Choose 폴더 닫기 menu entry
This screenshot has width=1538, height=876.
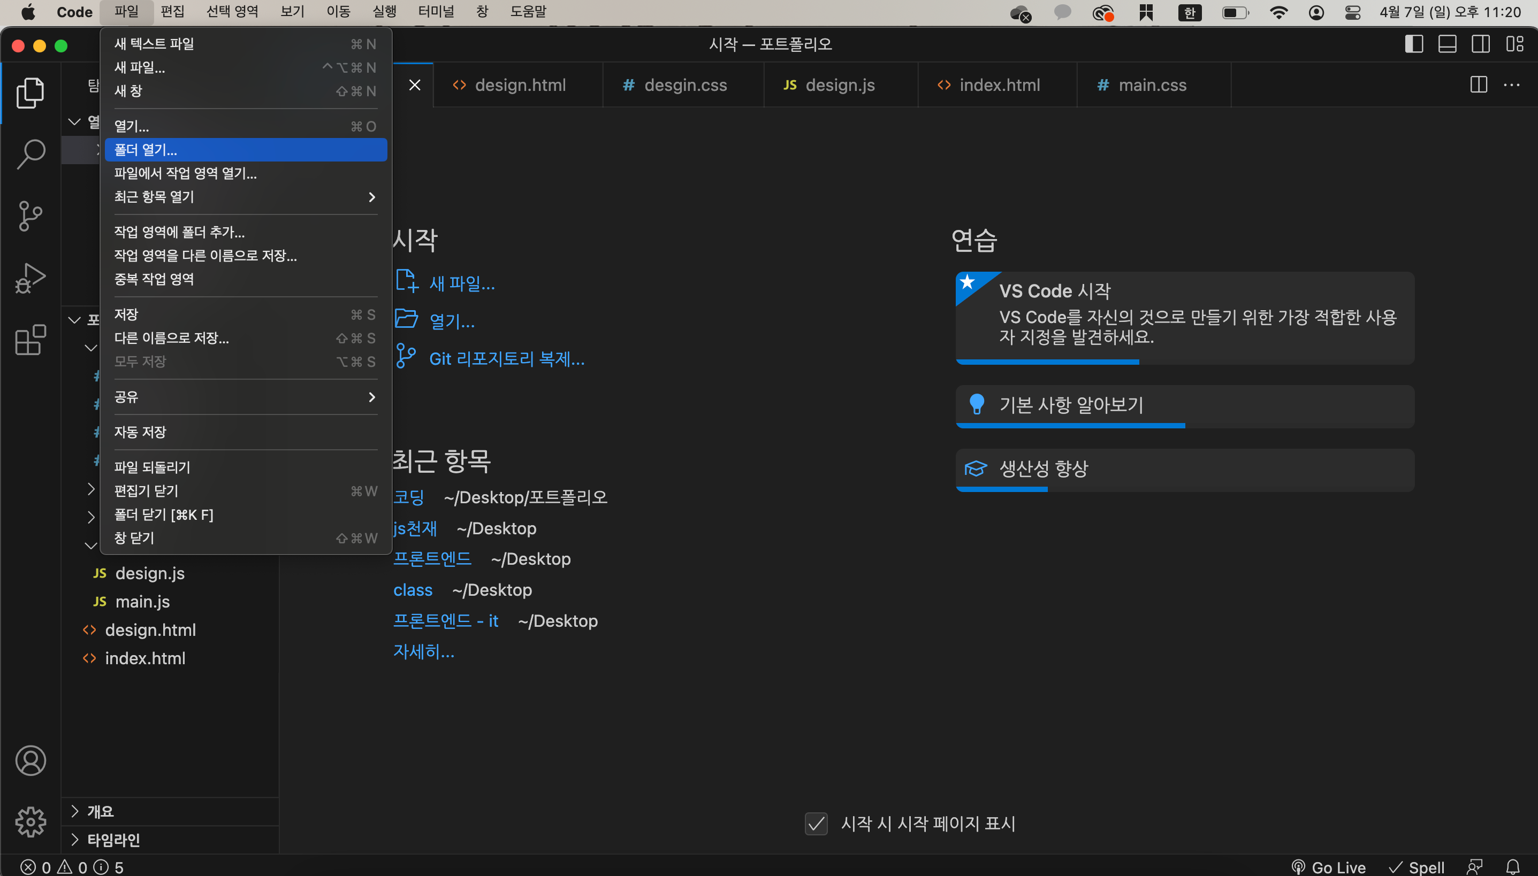coord(246,514)
